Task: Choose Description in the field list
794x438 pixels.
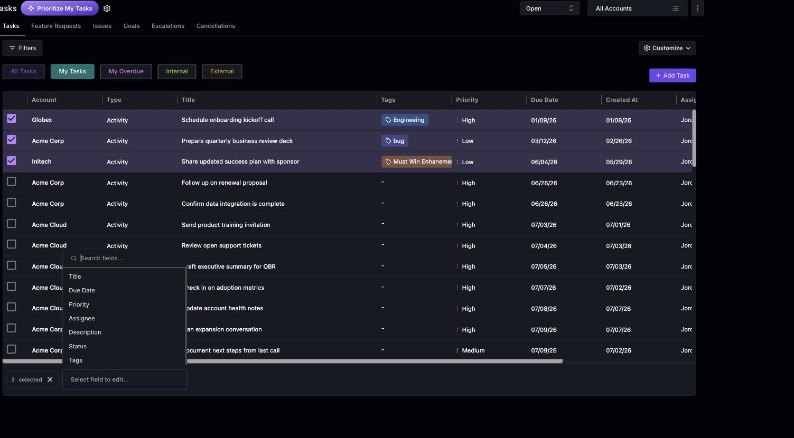Action: tap(124, 332)
